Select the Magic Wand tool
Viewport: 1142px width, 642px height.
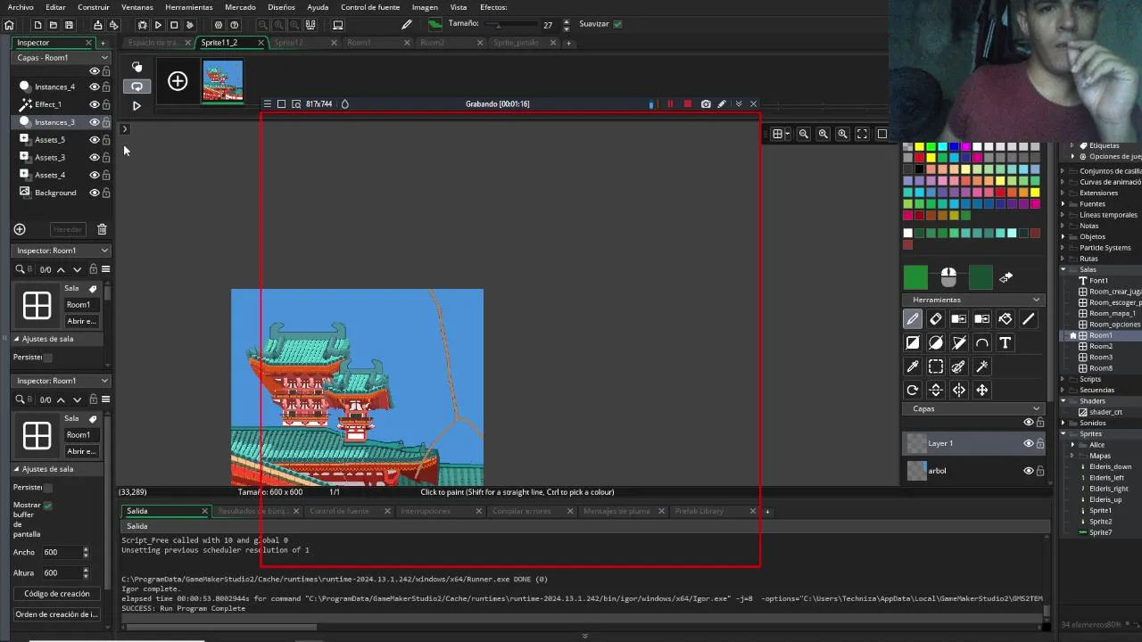pyautogui.click(x=982, y=366)
